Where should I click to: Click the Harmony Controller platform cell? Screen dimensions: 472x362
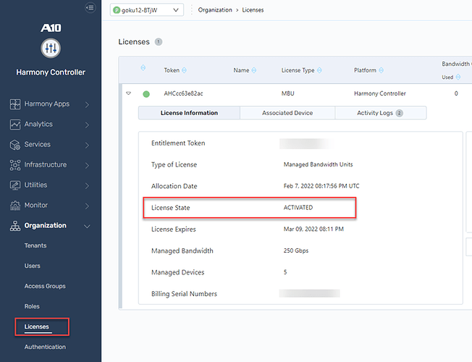click(x=380, y=93)
